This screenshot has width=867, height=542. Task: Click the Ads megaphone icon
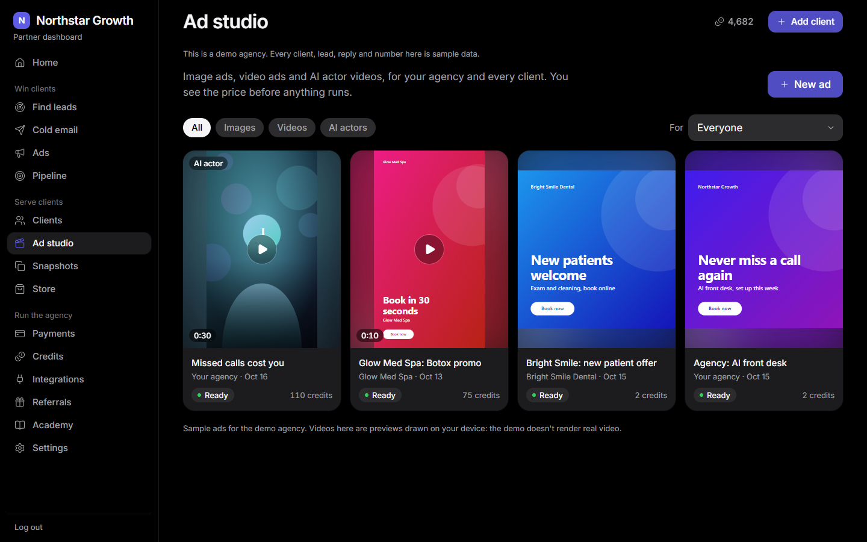20,153
